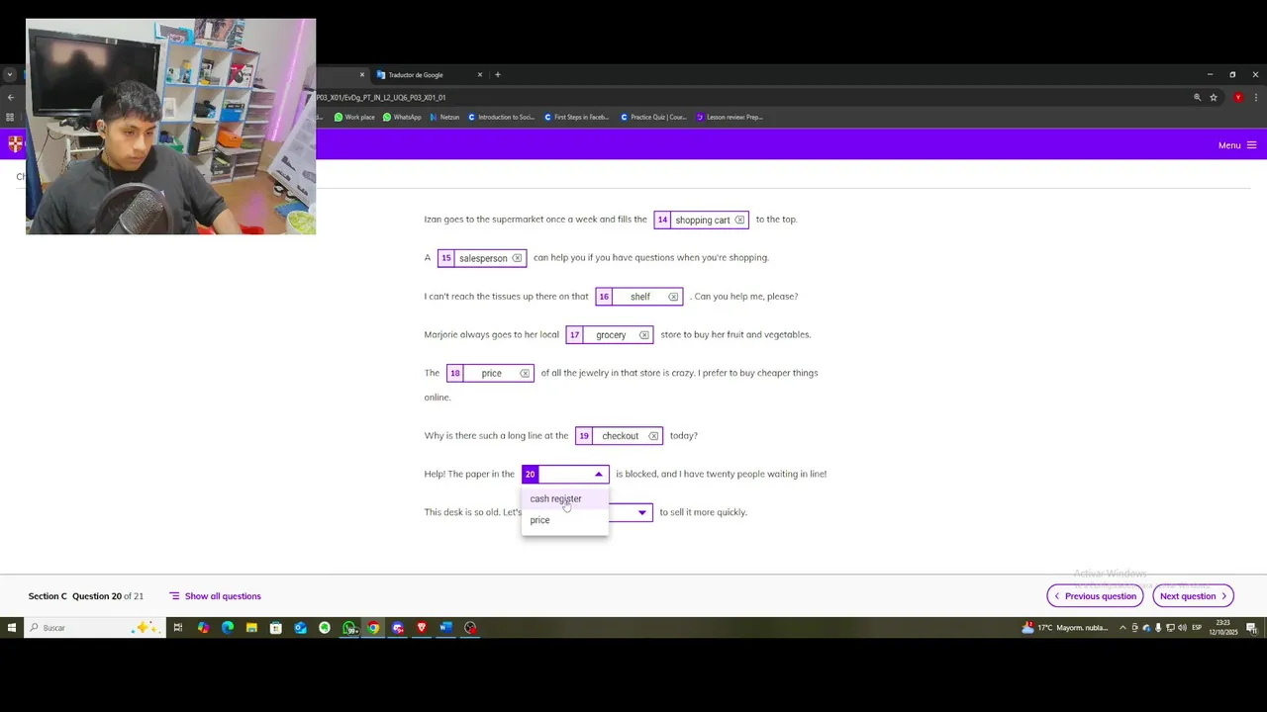Screen dimensions: 1267x712
Task: Go to Next question
Action: tap(1193, 596)
